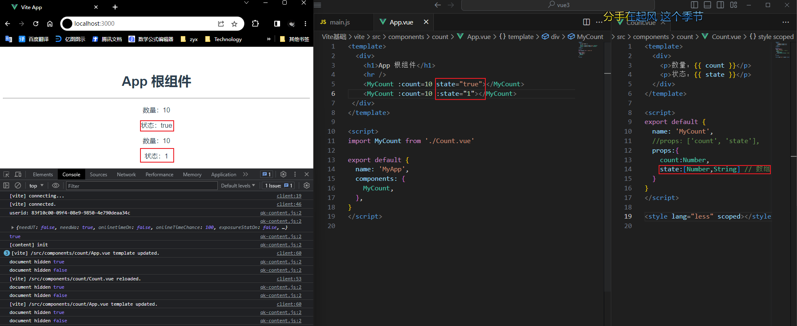This screenshot has width=797, height=326.
Task: Open the 腾讯文档 bookmark
Action: click(107, 39)
